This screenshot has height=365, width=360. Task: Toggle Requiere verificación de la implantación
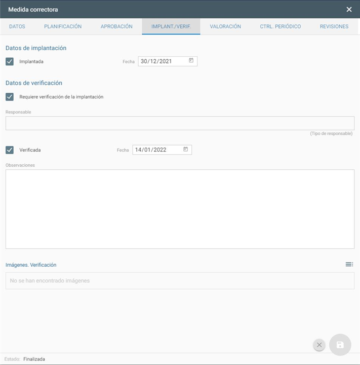10,96
